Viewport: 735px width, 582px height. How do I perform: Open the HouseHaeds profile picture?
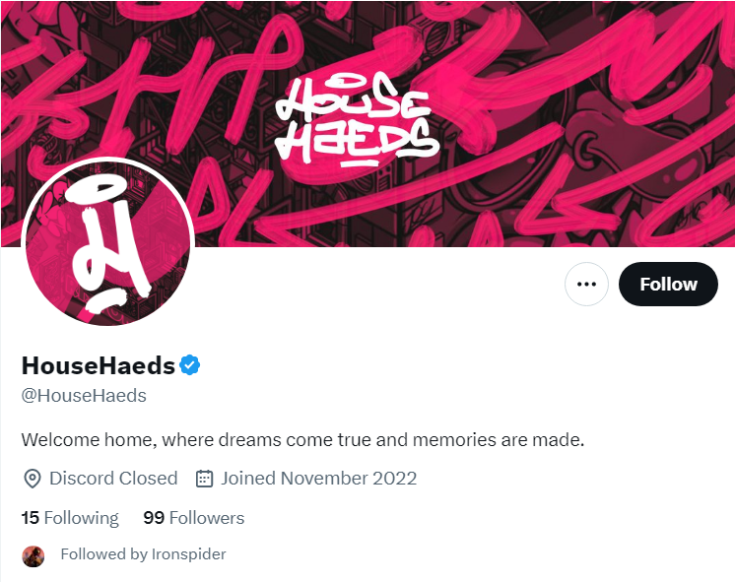point(107,242)
